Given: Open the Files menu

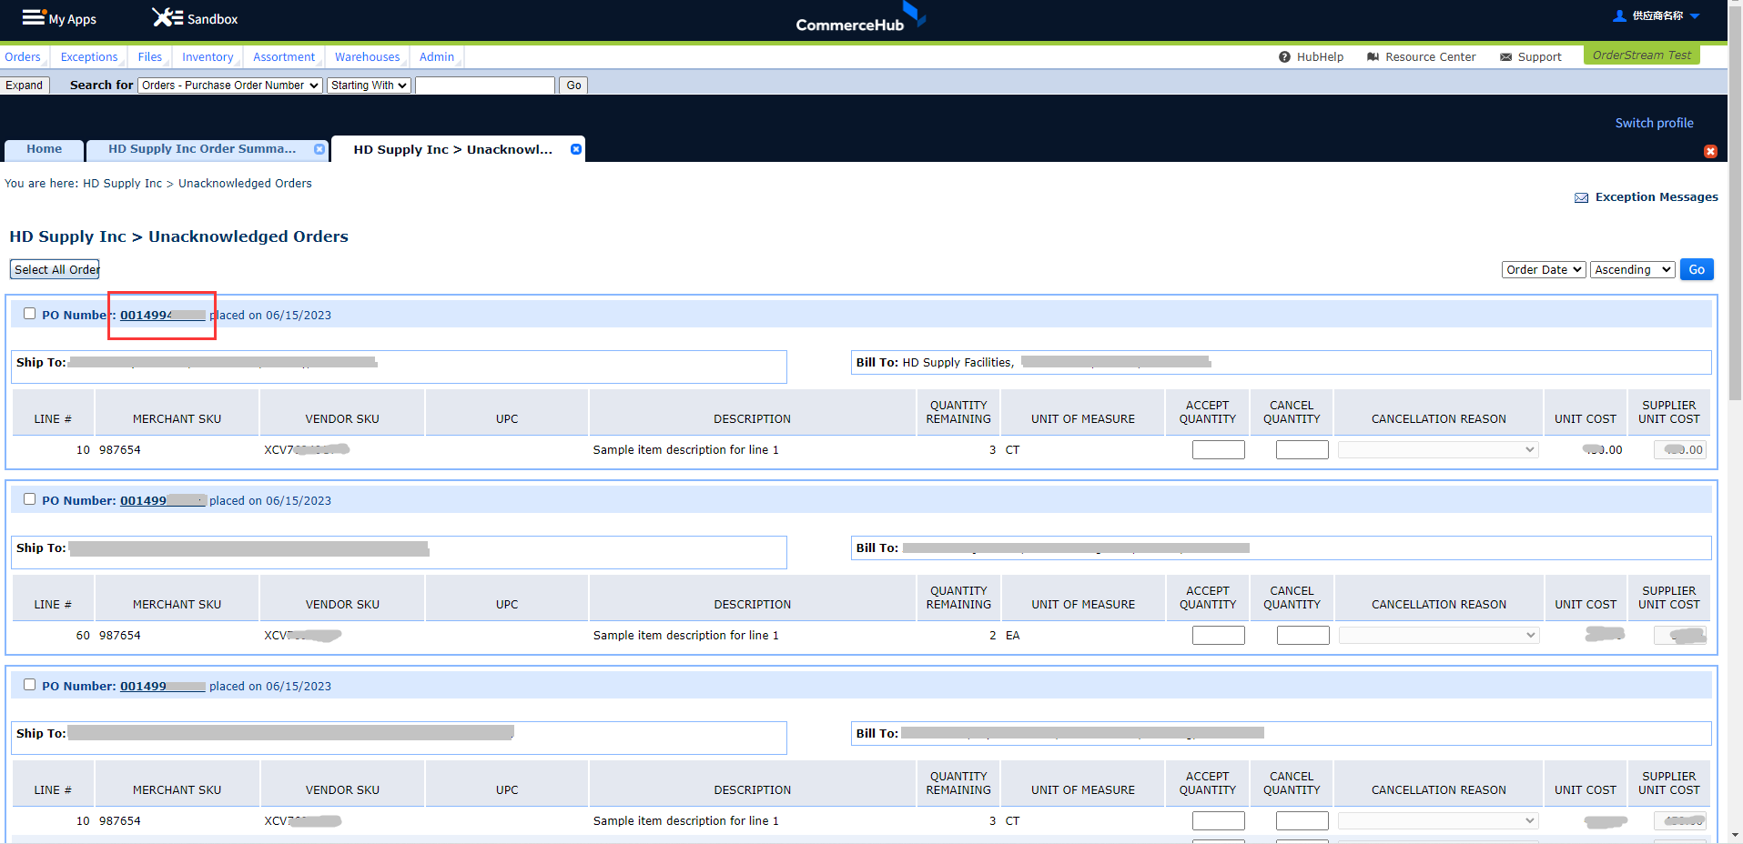Looking at the screenshot, I should (150, 56).
